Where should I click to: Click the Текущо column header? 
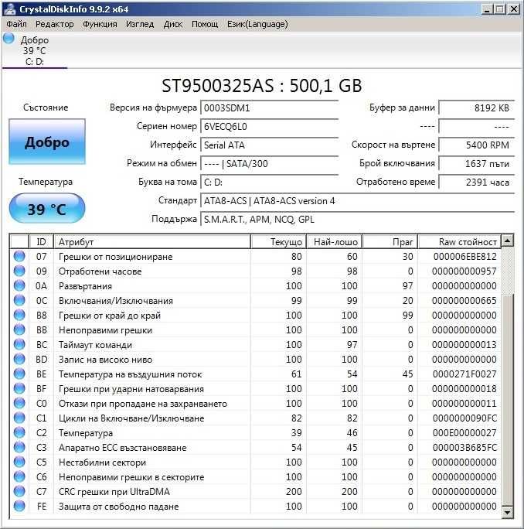coord(278,241)
